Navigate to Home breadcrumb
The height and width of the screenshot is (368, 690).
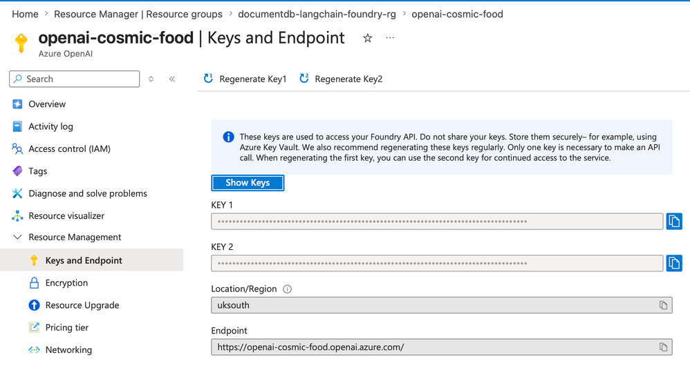point(26,14)
